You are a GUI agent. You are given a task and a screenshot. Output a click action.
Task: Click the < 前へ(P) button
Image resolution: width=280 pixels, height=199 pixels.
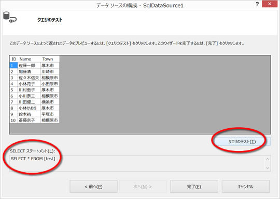93,187
